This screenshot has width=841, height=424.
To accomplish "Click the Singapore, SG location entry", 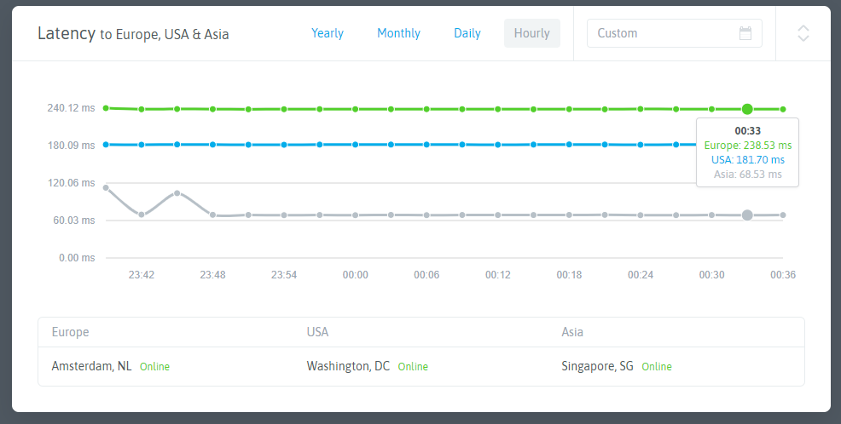I will point(597,366).
